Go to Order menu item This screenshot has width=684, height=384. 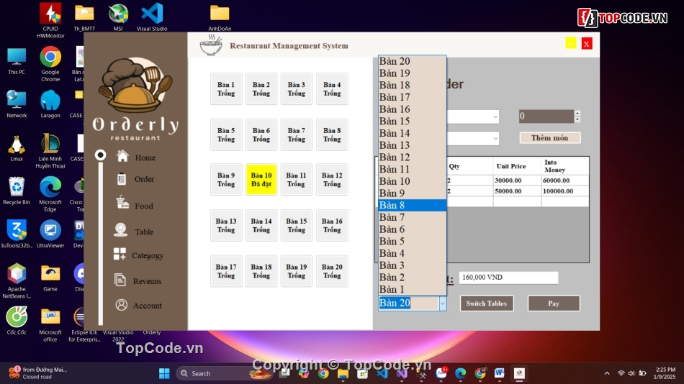click(x=144, y=179)
